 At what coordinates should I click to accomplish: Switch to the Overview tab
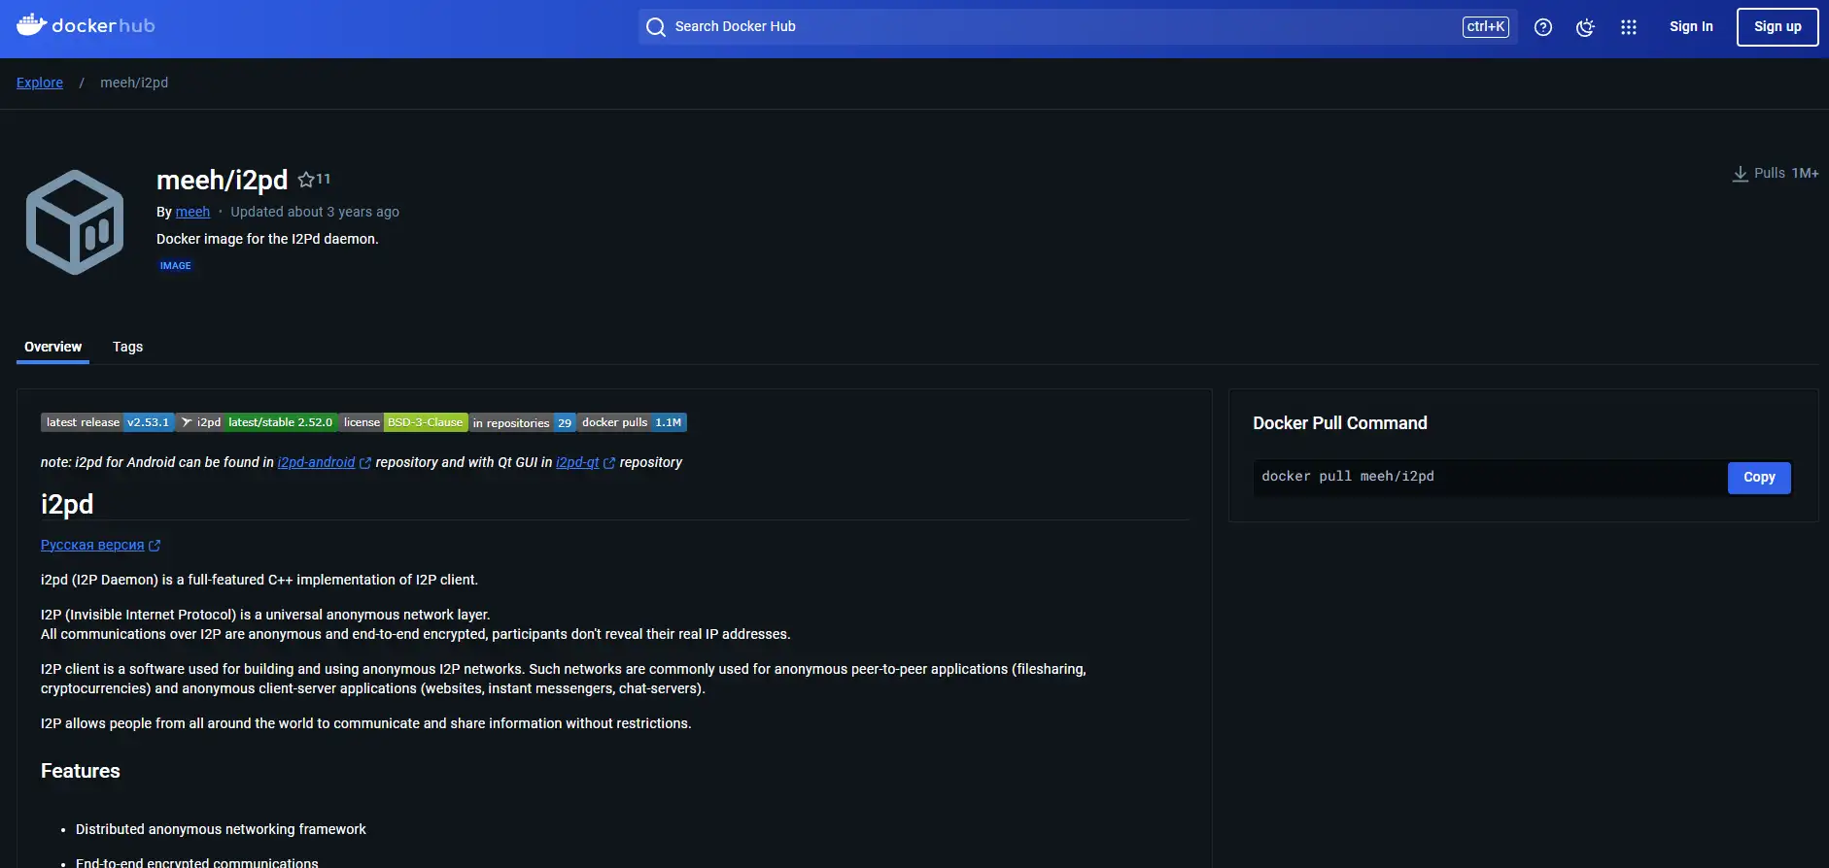click(52, 347)
